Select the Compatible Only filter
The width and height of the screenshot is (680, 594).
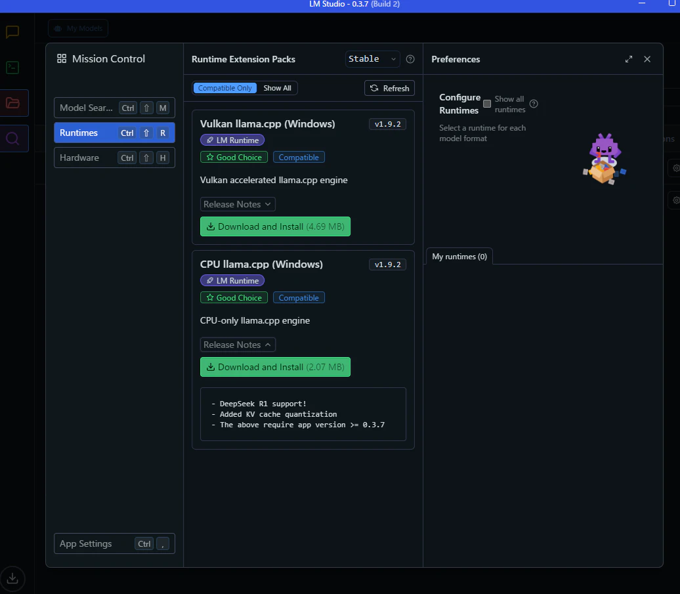225,88
